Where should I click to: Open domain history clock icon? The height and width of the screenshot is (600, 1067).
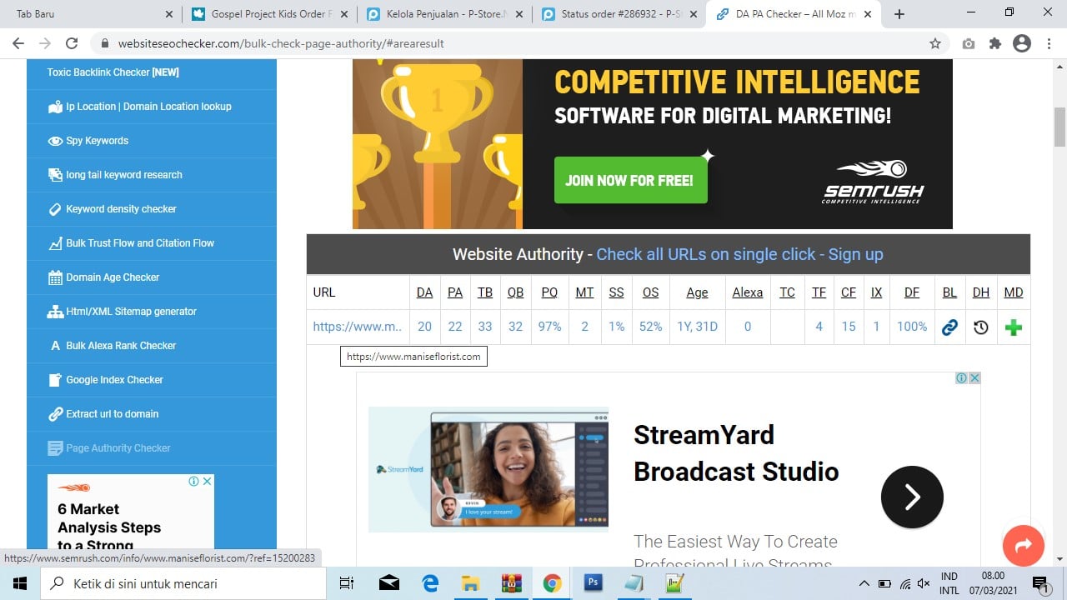981,327
